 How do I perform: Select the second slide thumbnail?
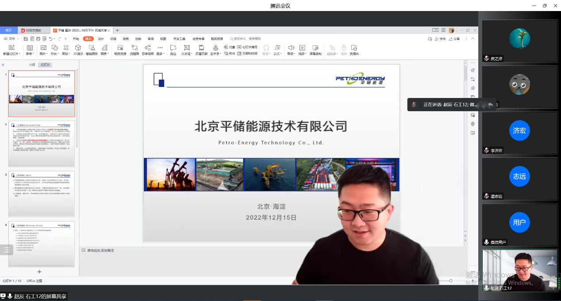[x=42, y=143]
